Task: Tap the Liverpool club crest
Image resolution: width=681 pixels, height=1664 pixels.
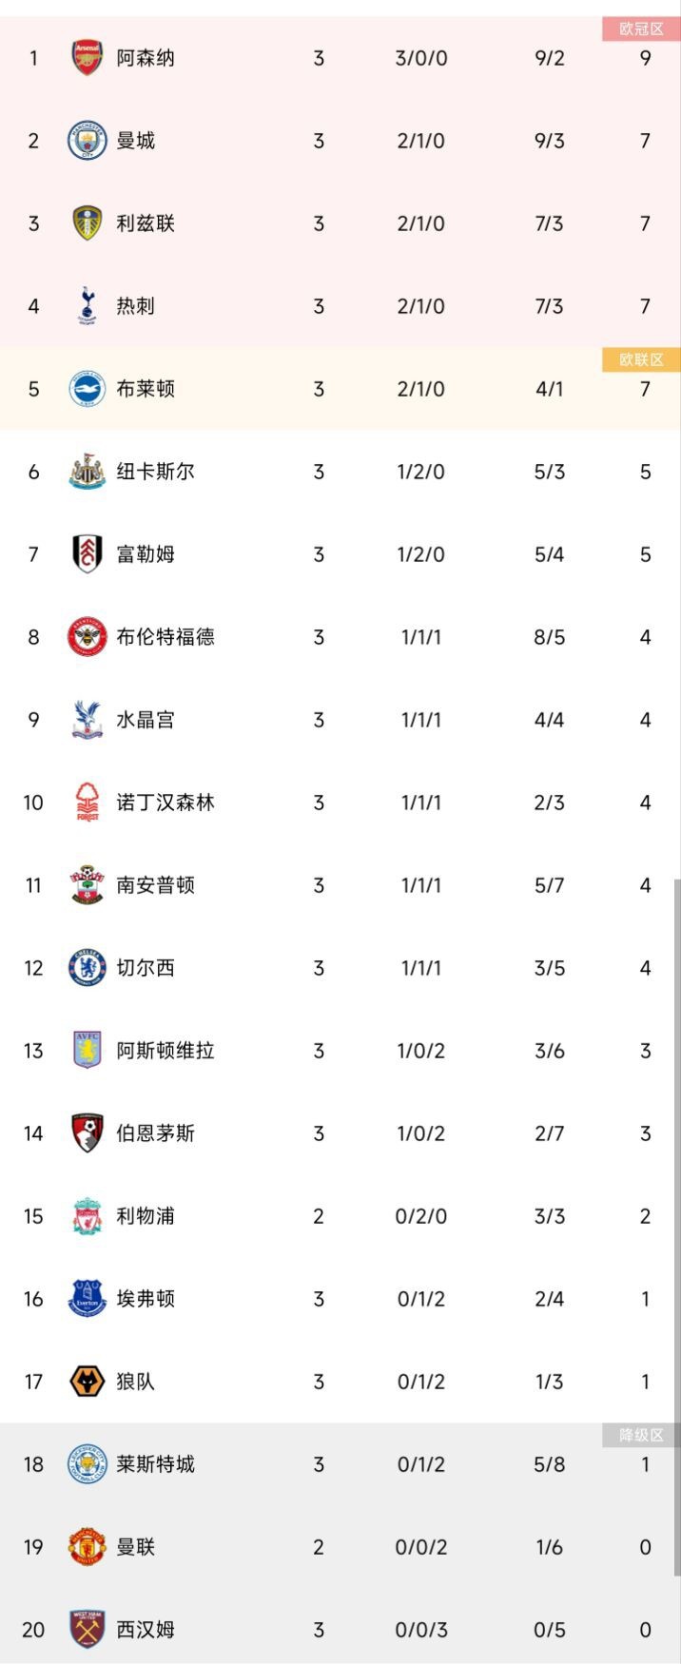Action: (x=88, y=1216)
